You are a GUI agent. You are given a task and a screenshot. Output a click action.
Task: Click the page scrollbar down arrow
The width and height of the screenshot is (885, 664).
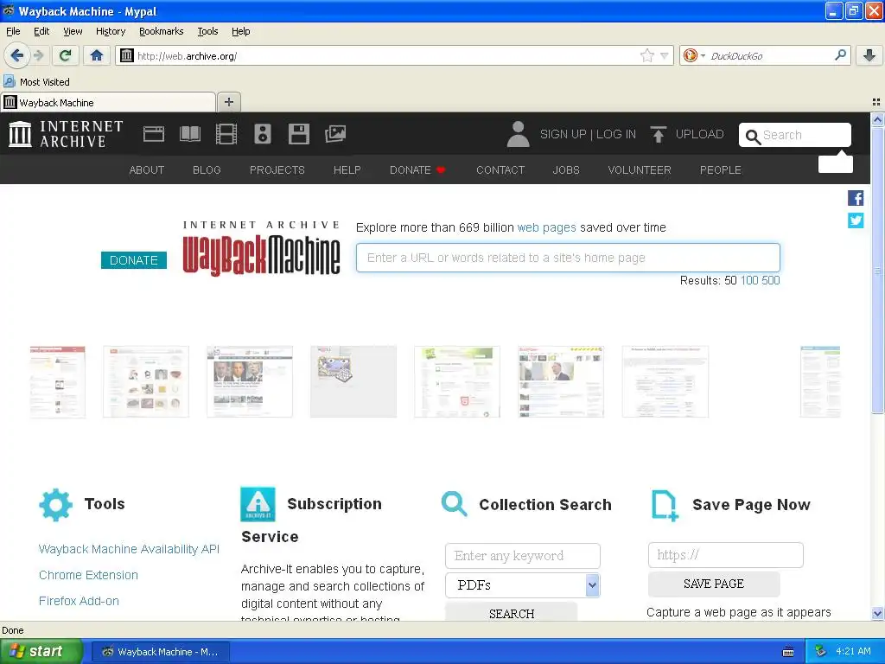877,613
